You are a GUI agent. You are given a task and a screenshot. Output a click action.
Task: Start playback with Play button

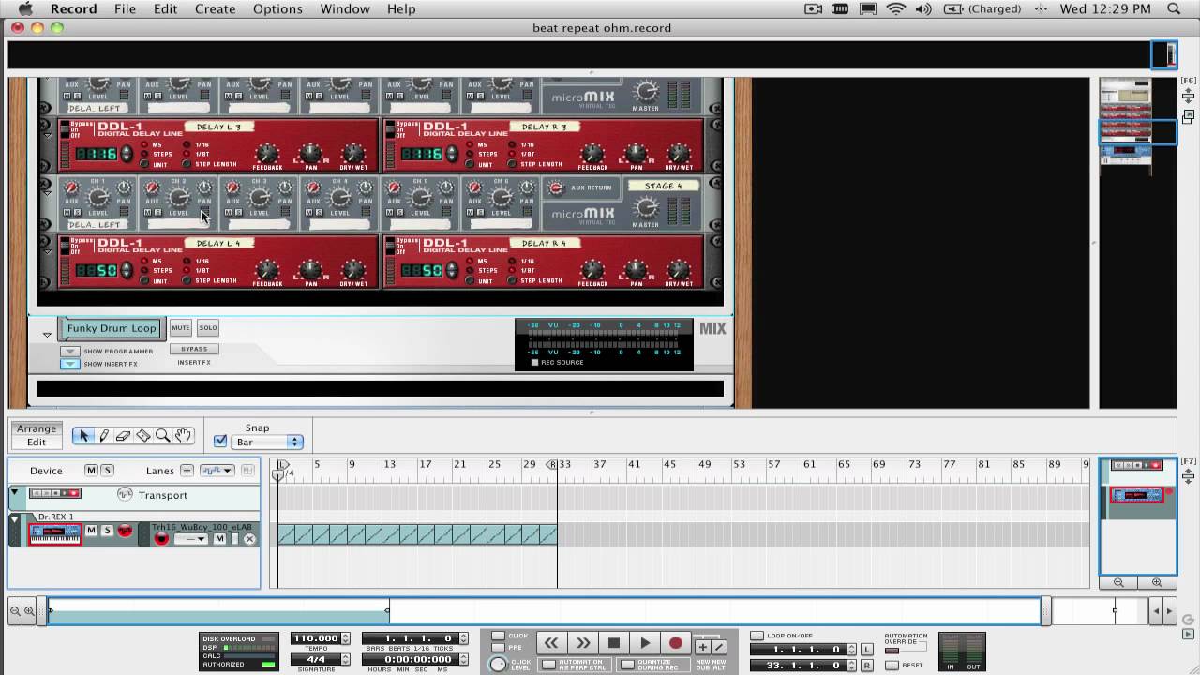pyautogui.click(x=645, y=642)
